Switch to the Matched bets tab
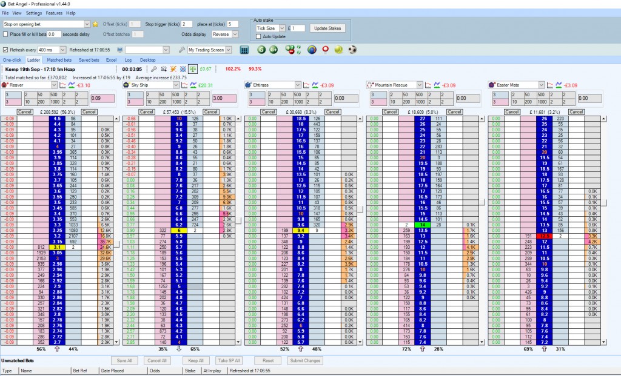Image resolution: width=621 pixels, height=376 pixels. click(x=59, y=60)
